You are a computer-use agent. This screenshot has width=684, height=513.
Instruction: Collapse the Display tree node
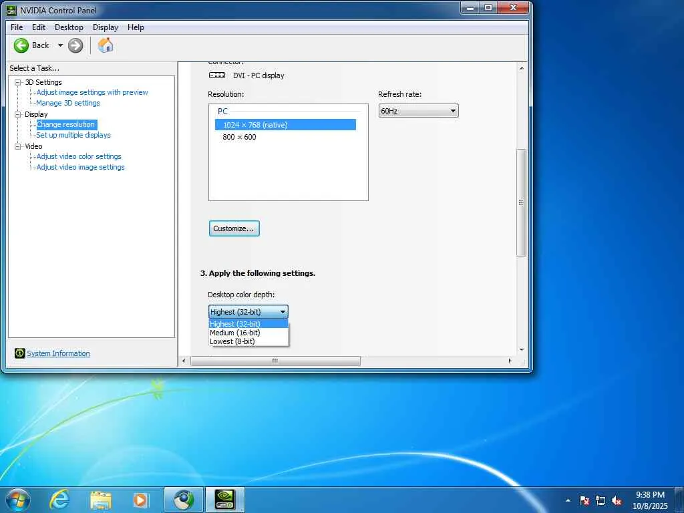point(18,114)
